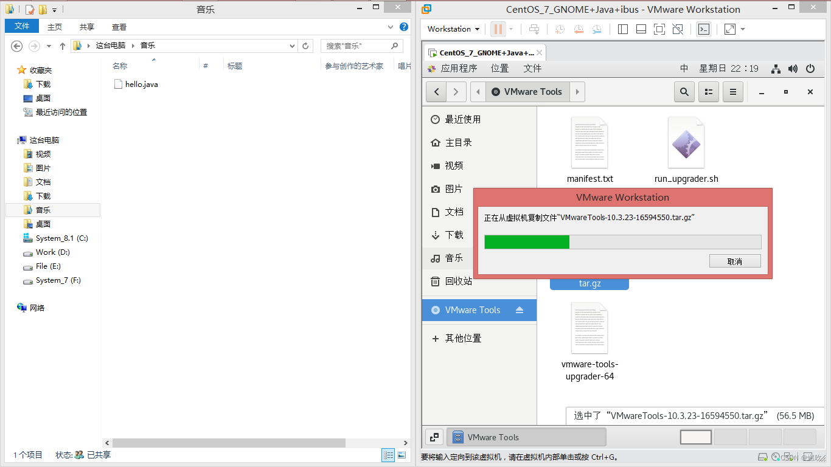
Task: Click the volume speaker icon in GNOME
Action: [793, 69]
